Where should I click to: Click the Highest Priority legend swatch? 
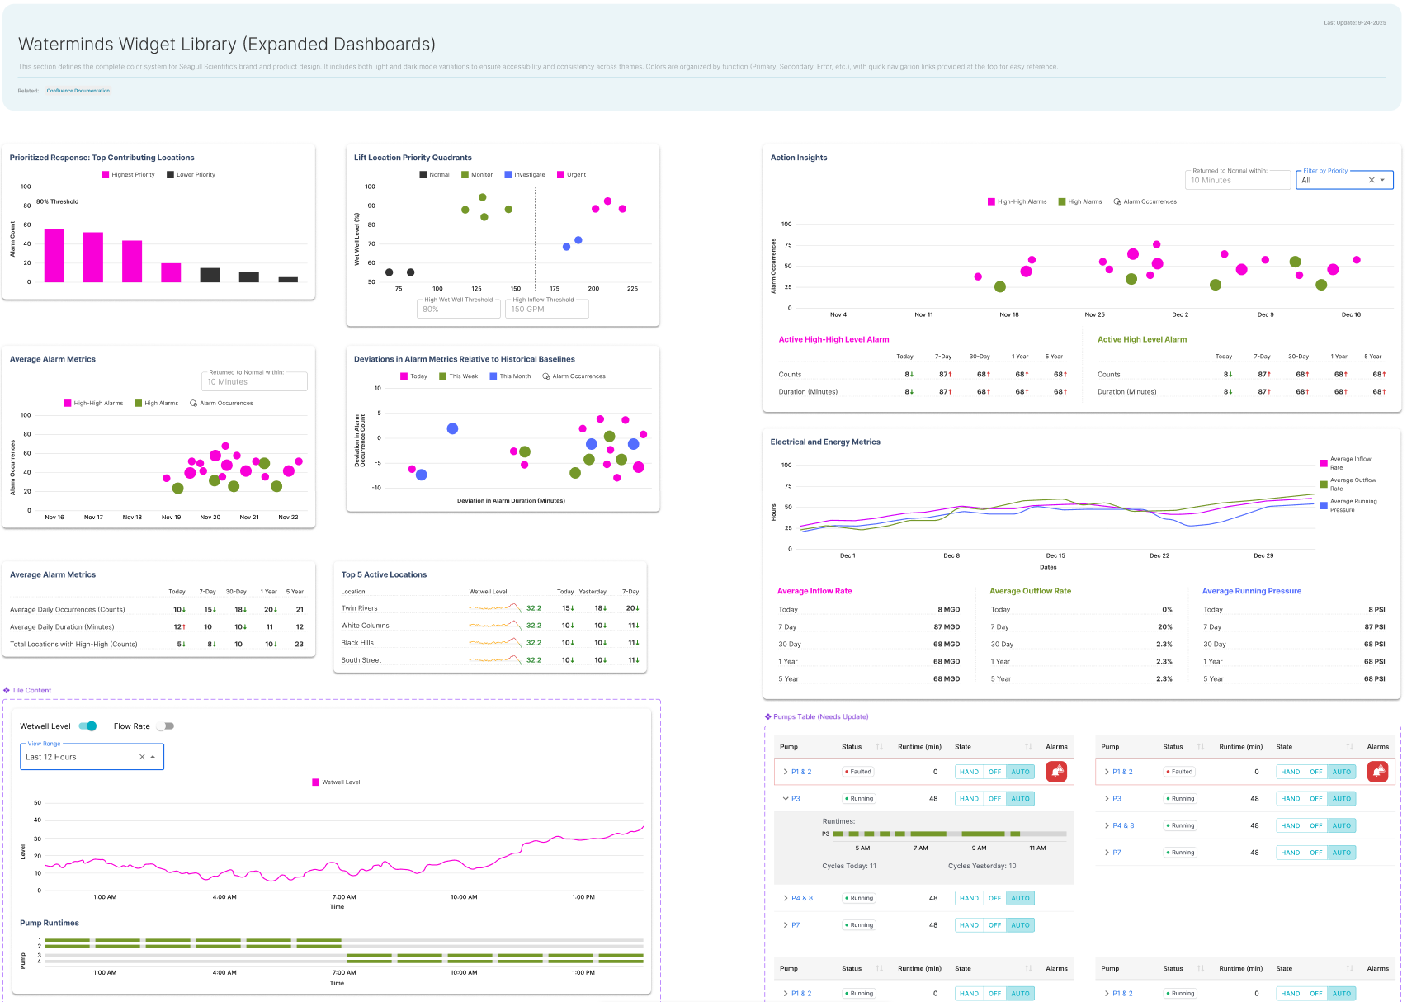click(x=106, y=175)
